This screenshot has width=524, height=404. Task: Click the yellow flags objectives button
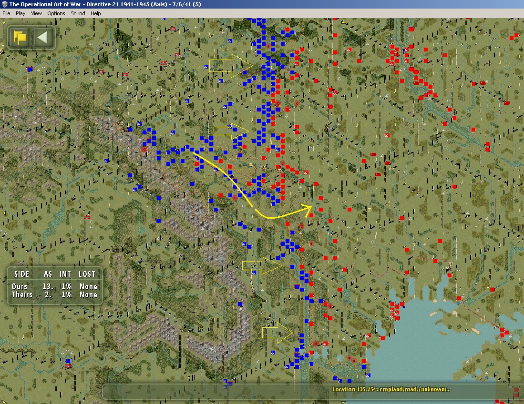[x=20, y=37]
